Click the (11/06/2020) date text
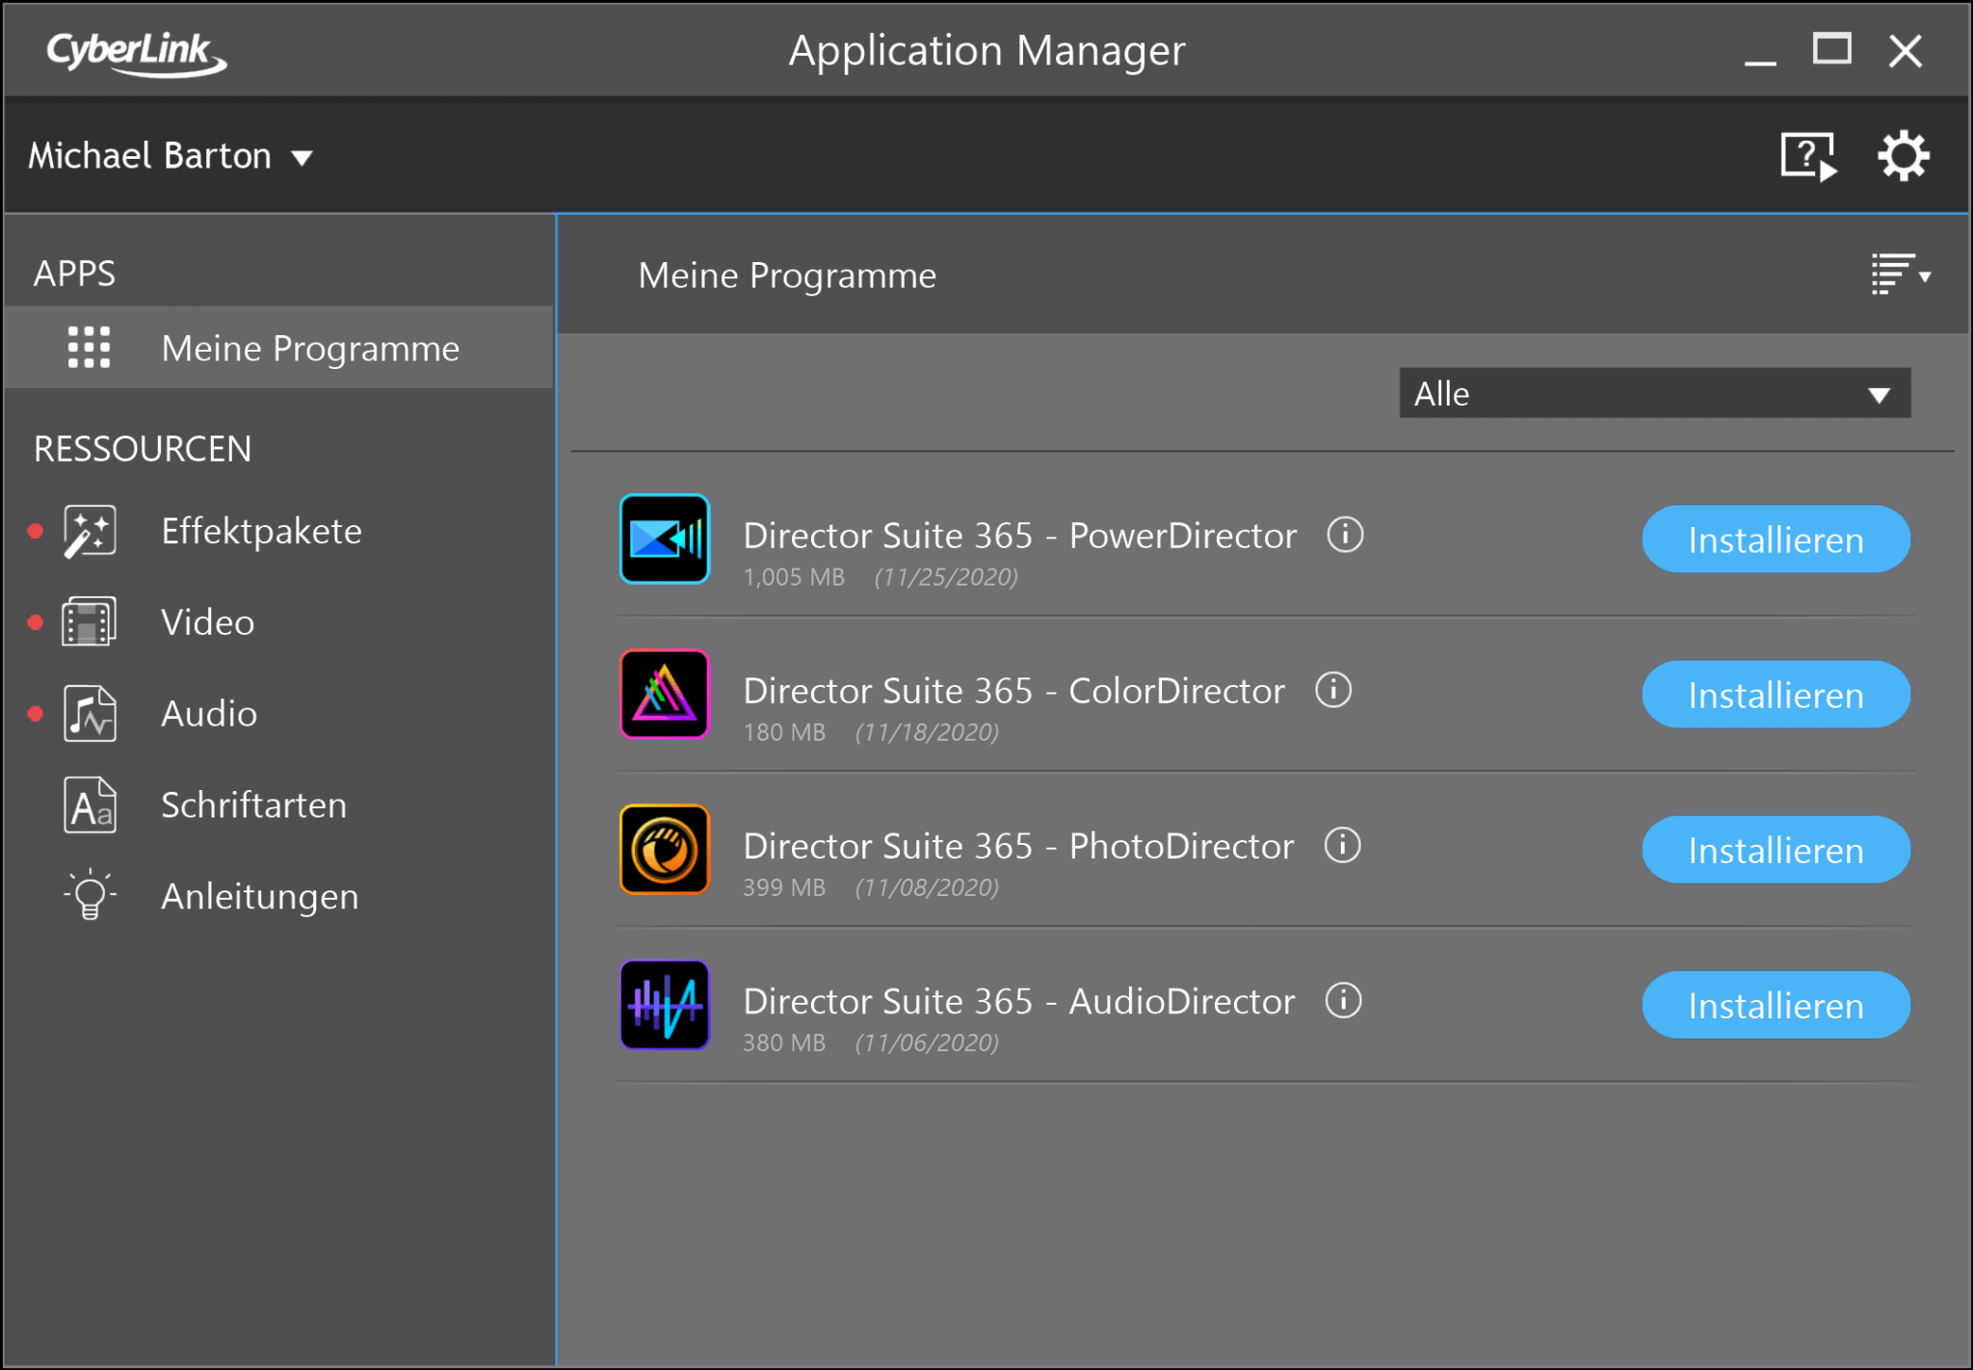1973x1370 pixels. pos(927,1042)
